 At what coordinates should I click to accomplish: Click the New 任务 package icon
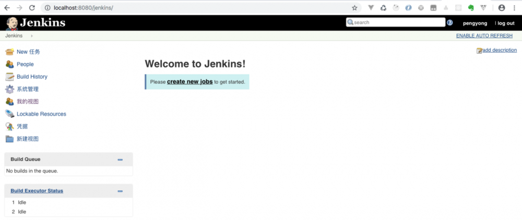point(9,52)
